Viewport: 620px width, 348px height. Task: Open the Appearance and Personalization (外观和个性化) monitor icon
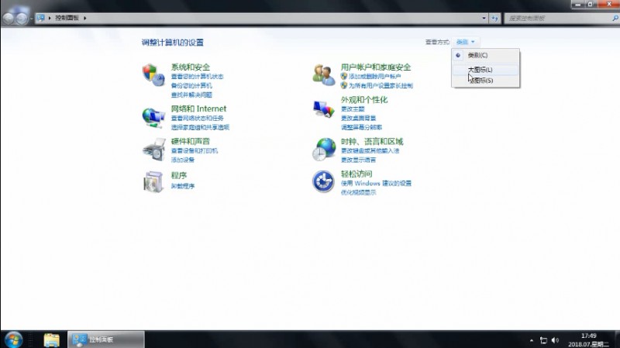[324, 109]
